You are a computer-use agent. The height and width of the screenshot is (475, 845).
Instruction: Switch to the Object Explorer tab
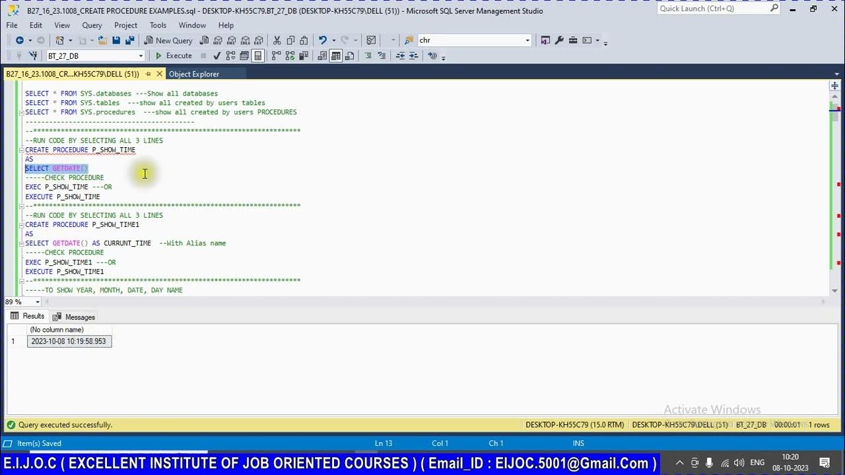coord(193,74)
